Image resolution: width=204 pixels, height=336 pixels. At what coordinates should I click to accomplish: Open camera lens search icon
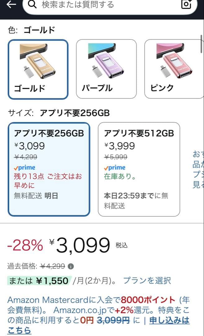[186, 4]
